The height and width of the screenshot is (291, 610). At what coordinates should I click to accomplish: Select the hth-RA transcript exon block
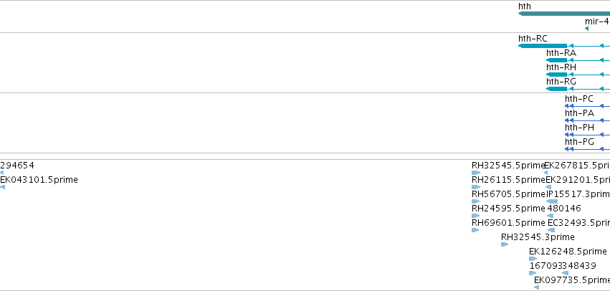pyautogui.click(x=557, y=60)
